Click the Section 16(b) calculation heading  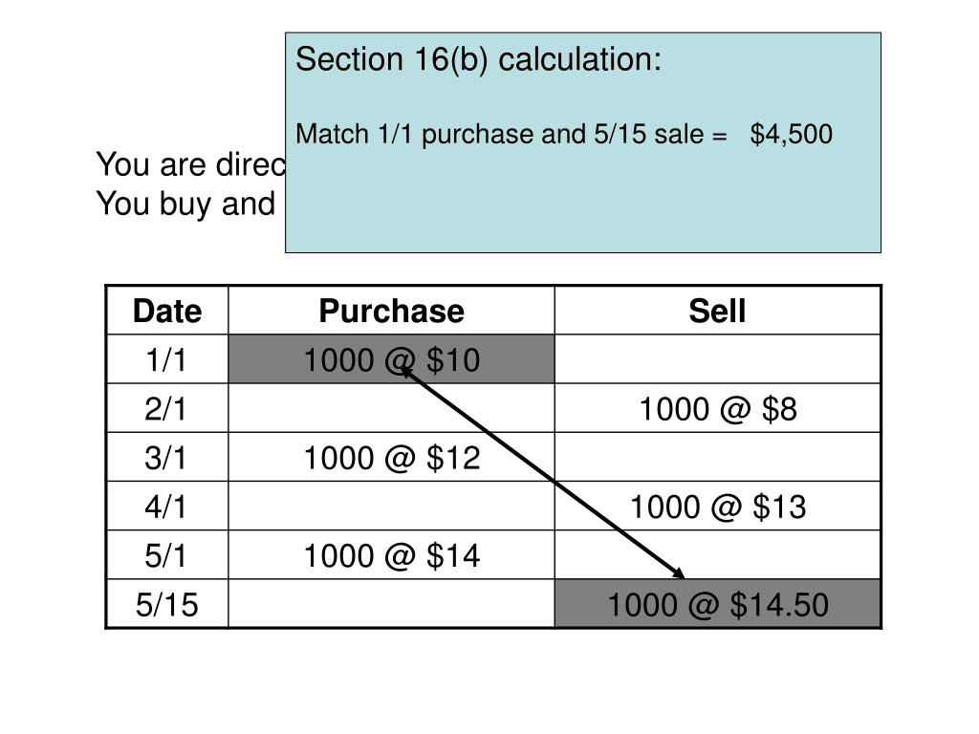click(x=478, y=60)
